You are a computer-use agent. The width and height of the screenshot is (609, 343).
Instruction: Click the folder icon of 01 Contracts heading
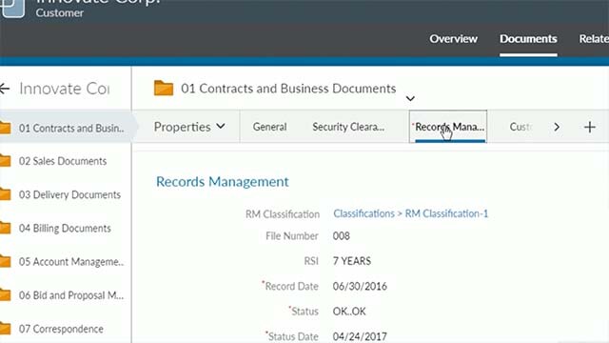tap(164, 88)
